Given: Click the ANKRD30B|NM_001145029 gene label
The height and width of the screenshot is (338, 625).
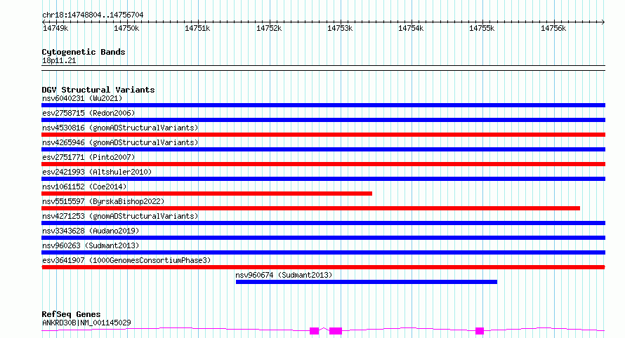Looking at the screenshot, I should pos(86,323).
